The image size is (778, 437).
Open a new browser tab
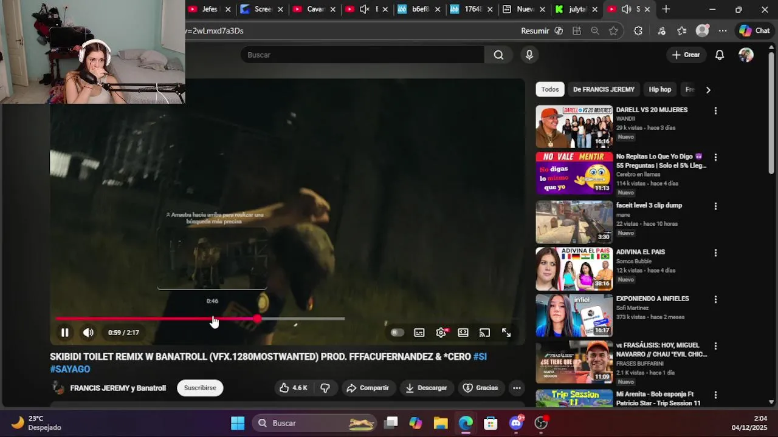tap(666, 9)
